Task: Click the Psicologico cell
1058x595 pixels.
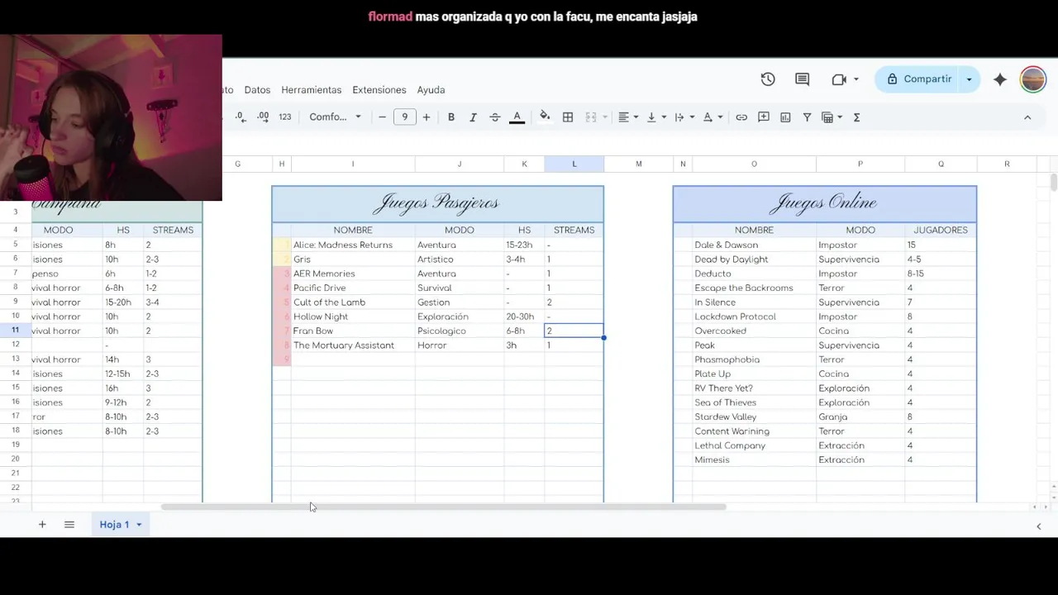Action: click(459, 331)
